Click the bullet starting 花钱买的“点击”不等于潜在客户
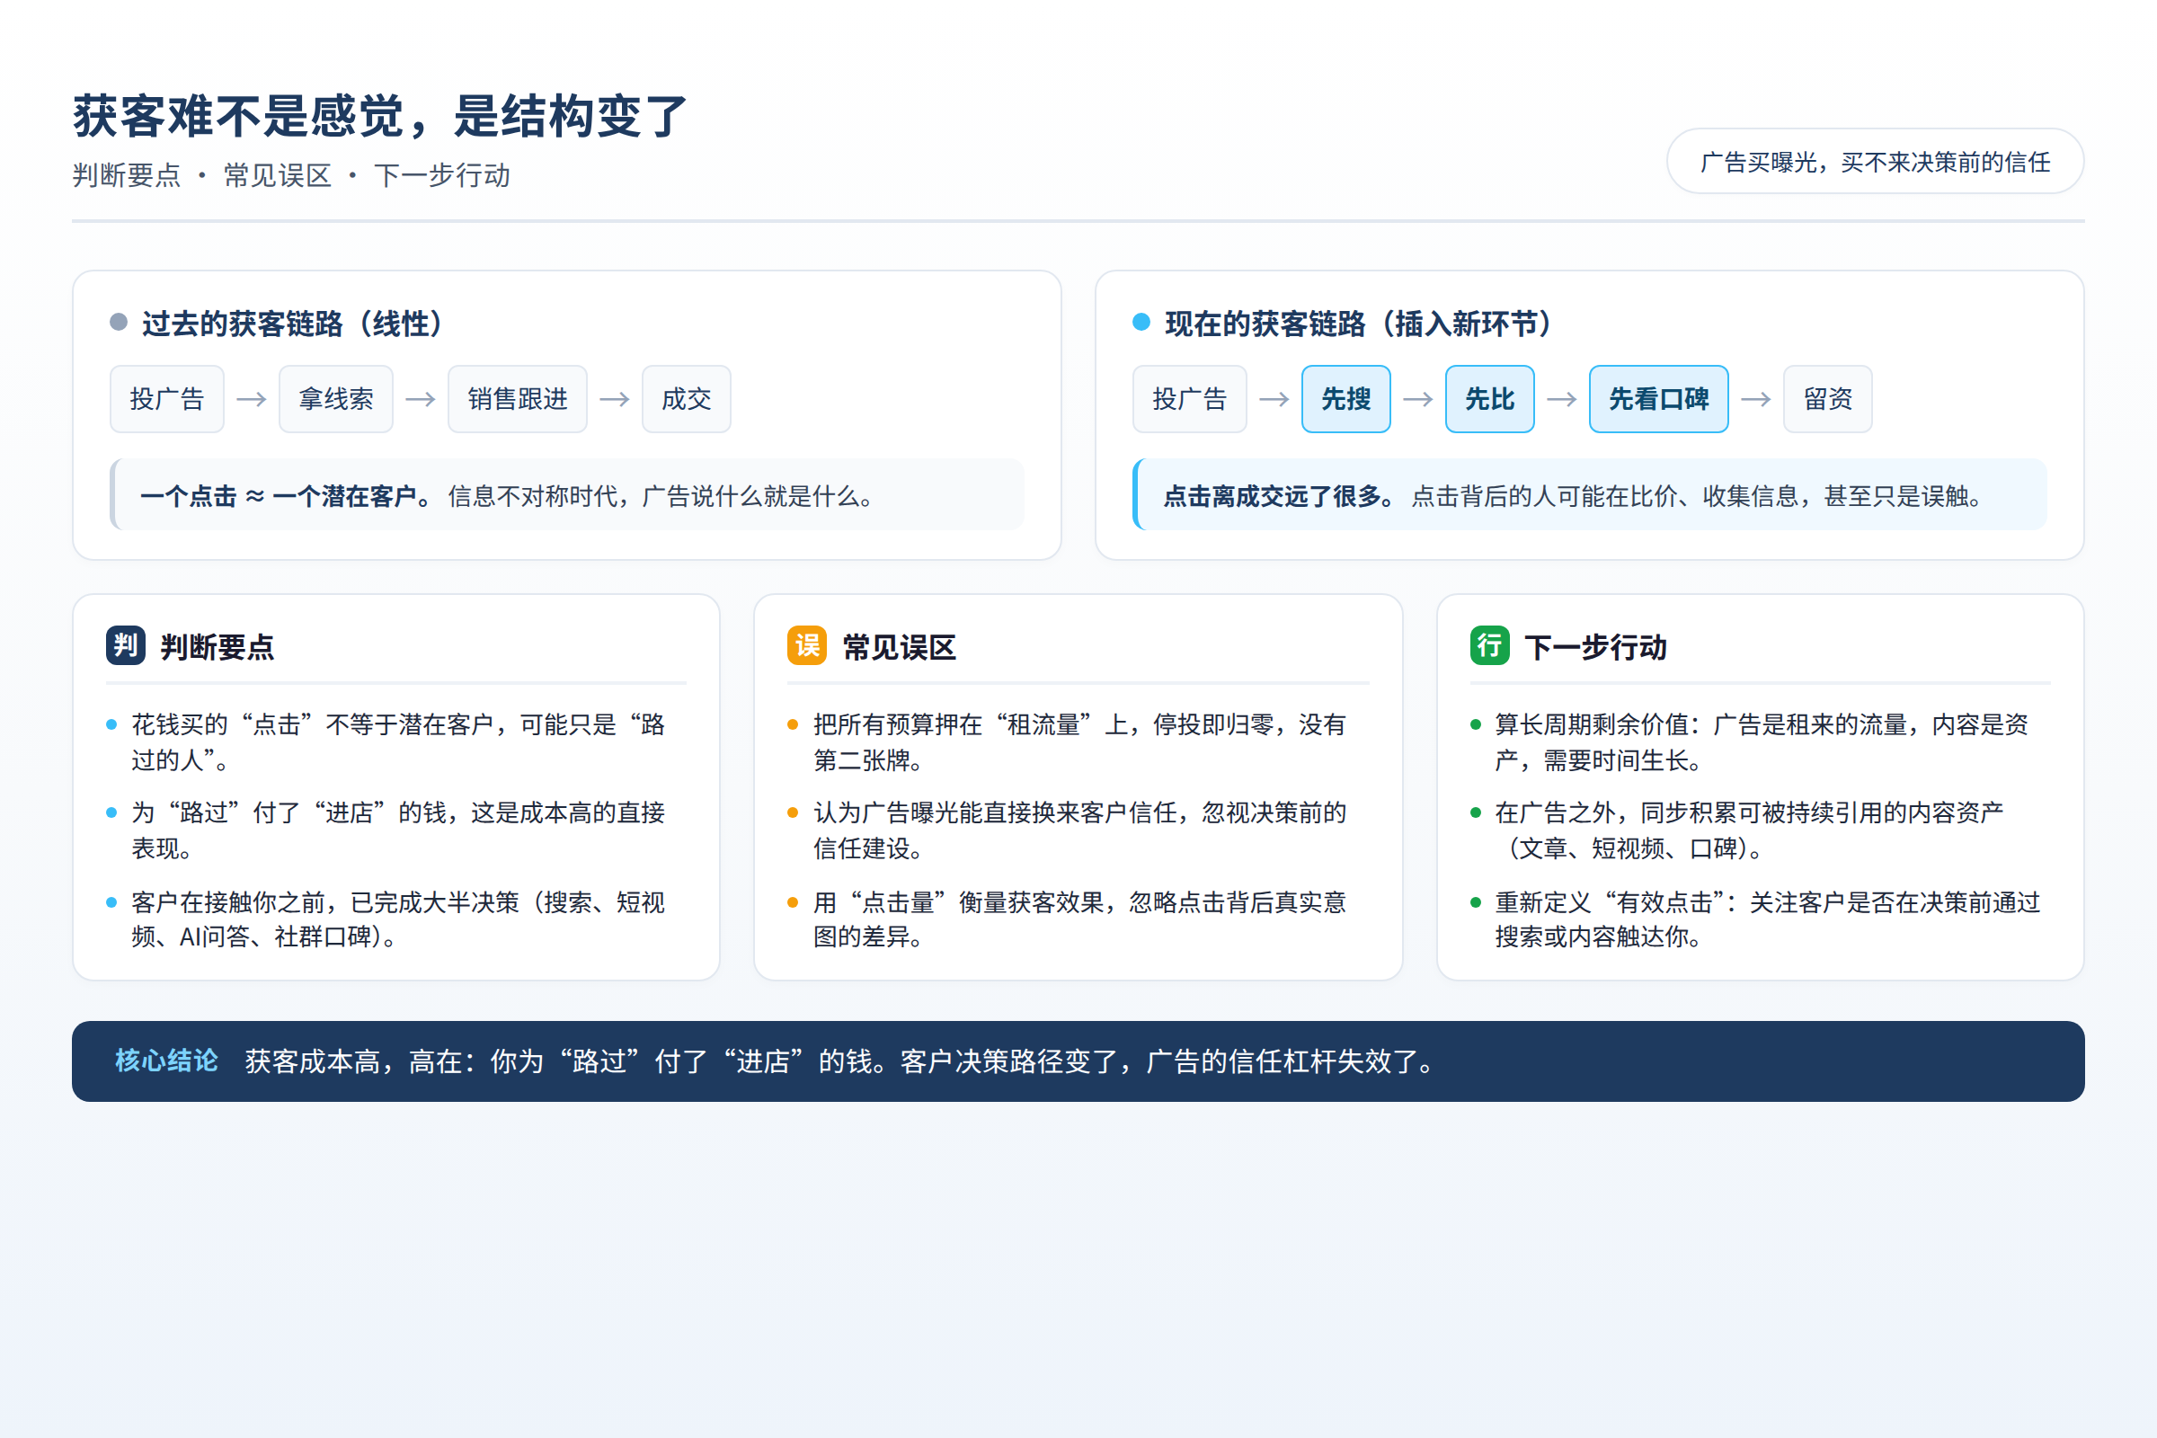 pyautogui.click(x=398, y=742)
